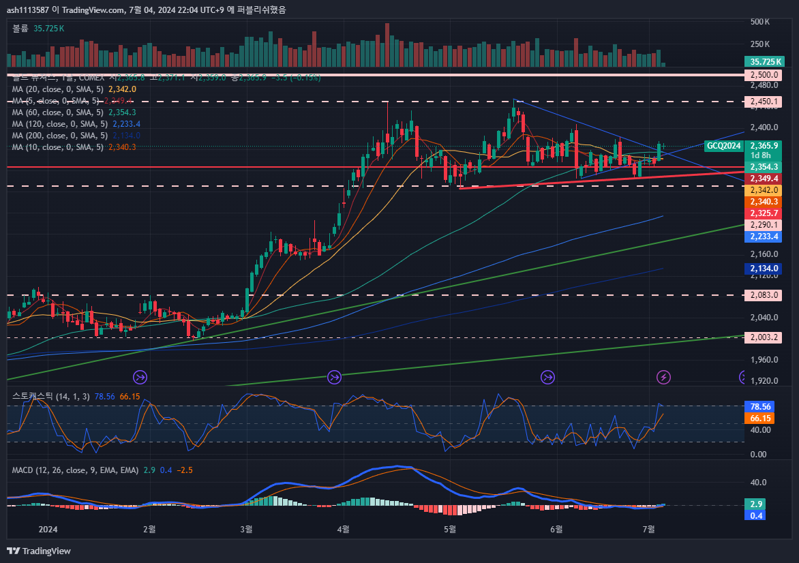Click the 5월 label on the time axis
799x563 pixels.
pyautogui.click(x=449, y=529)
